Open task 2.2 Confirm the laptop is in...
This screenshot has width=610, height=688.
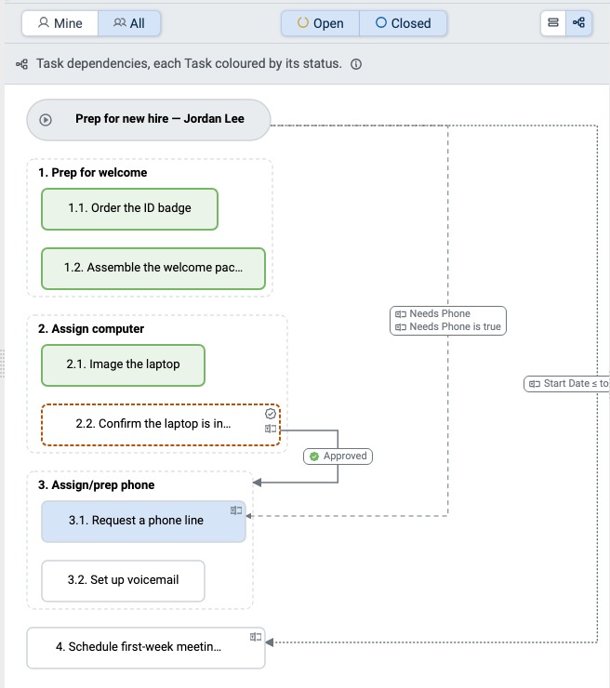click(161, 425)
